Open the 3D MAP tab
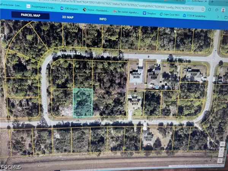Screen dimensions: 228x171 coord(68,17)
